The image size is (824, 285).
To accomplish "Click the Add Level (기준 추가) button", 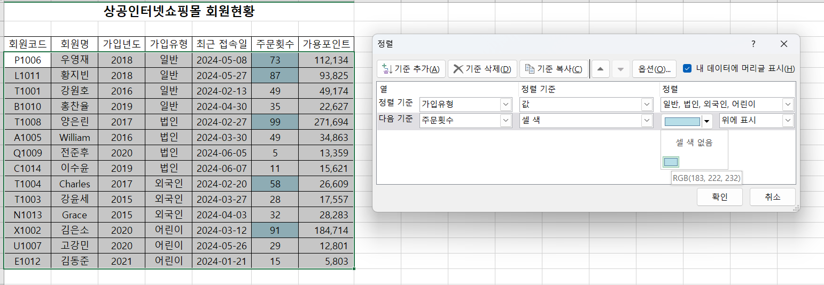I will tap(411, 69).
